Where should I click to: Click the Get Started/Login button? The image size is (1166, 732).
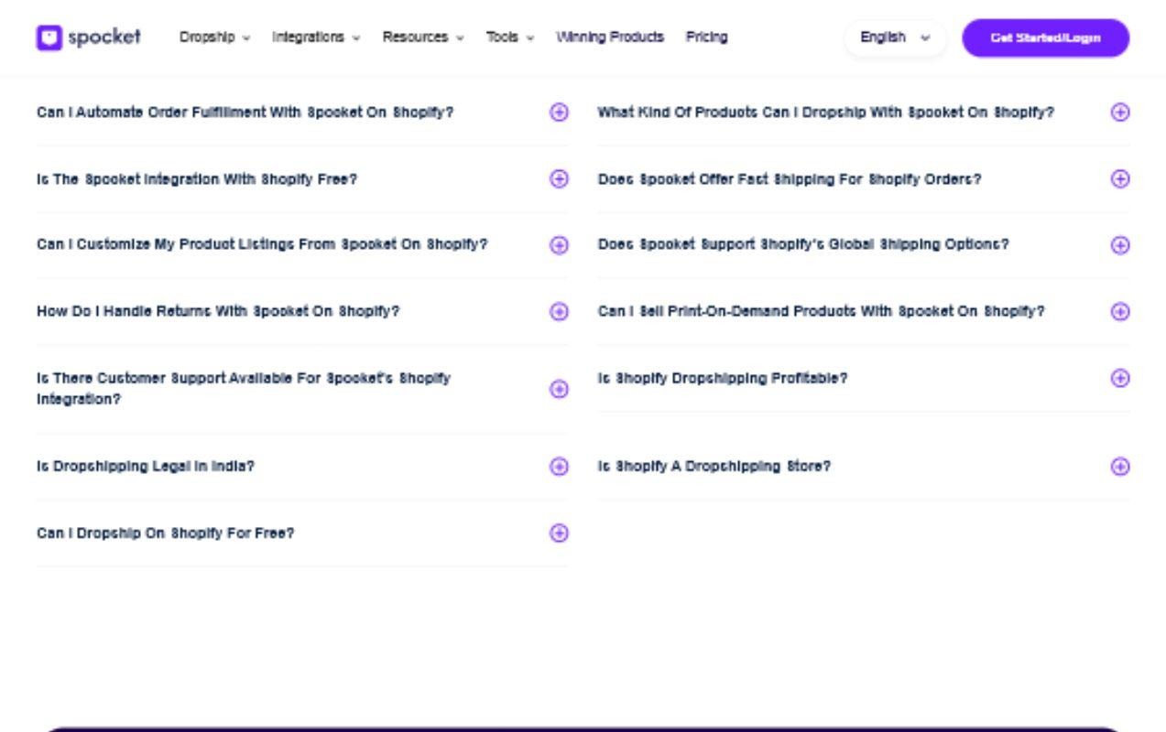(1045, 38)
